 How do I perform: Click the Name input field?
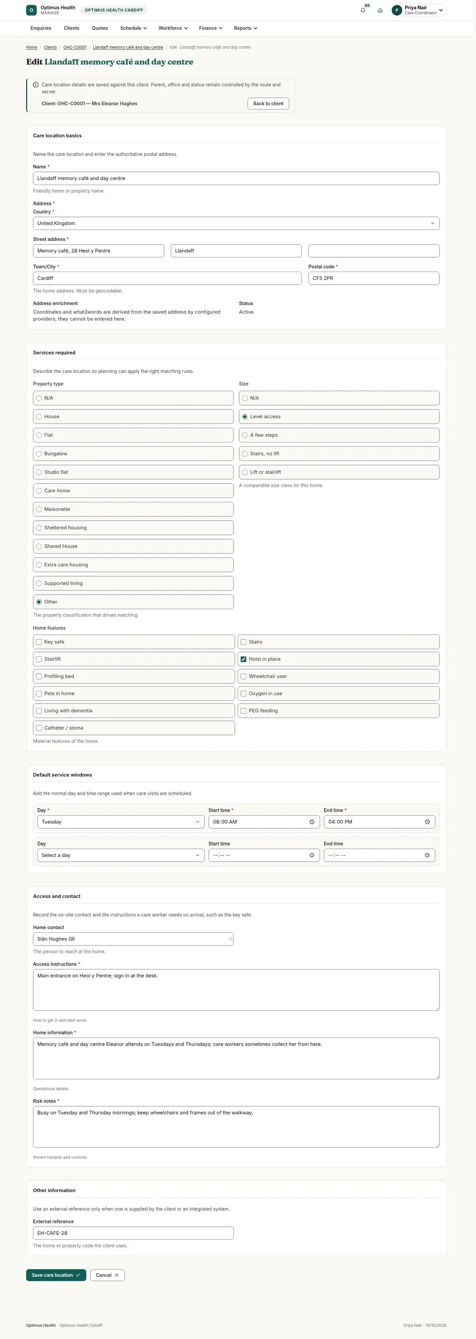click(x=236, y=178)
